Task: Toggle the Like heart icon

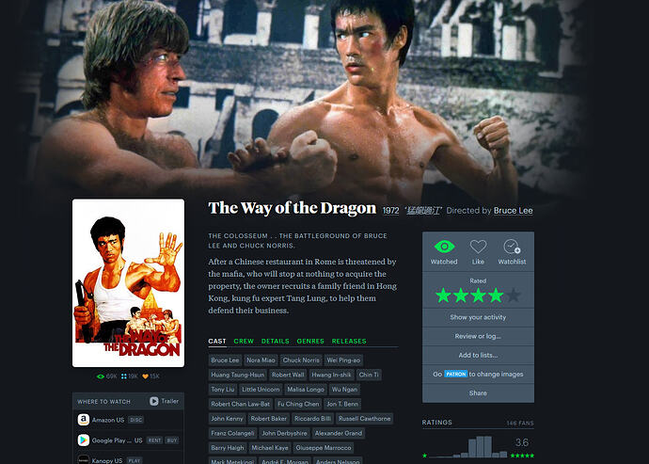Action: (x=478, y=247)
